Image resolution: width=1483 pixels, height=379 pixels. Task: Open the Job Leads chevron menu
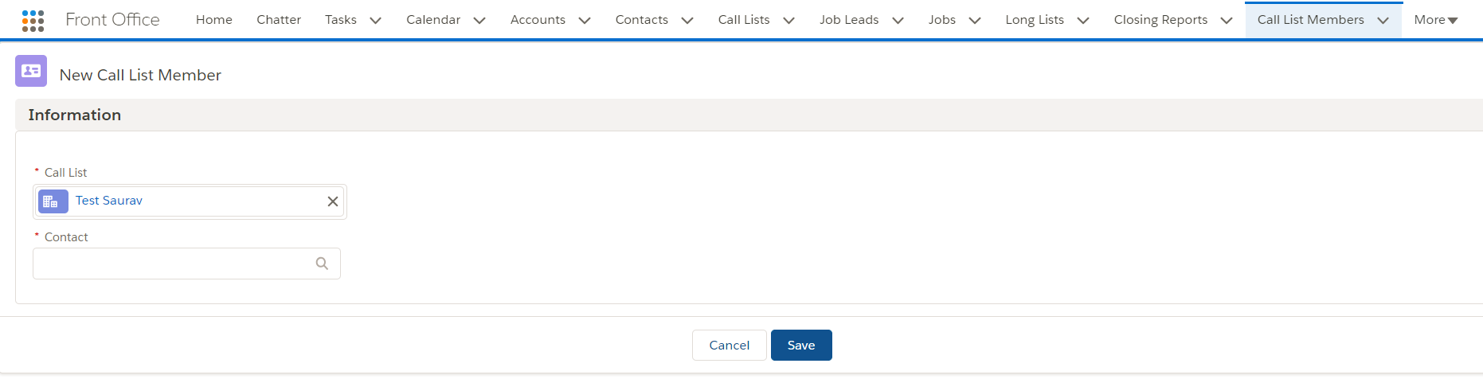pos(898,20)
